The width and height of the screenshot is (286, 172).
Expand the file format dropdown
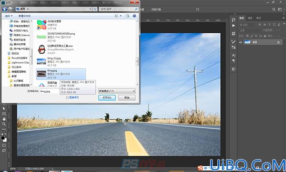click(x=117, y=91)
